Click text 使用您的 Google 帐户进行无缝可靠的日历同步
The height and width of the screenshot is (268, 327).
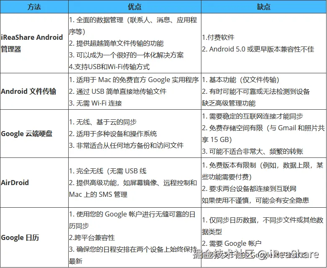tap(132, 220)
